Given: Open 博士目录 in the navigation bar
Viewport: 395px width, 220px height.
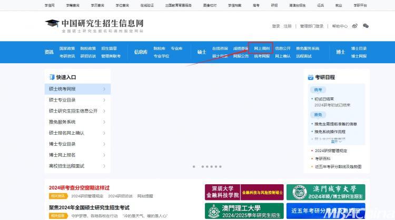Looking at the screenshot, I should pyautogui.click(x=359, y=48).
